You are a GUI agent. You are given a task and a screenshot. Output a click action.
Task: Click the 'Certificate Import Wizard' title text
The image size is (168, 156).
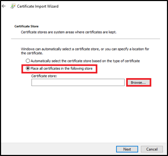[x=38, y=6]
